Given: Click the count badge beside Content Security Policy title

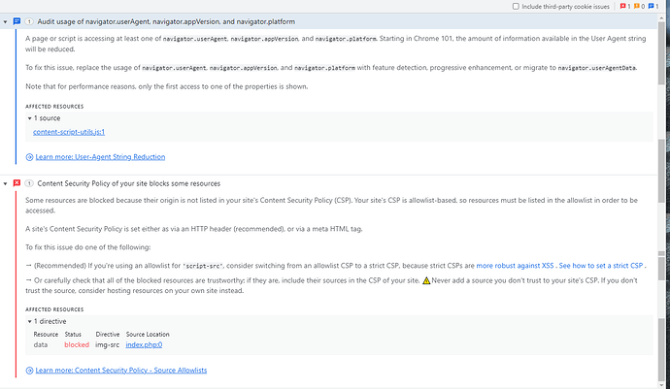Looking at the screenshot, I should [x=28, y=183].
